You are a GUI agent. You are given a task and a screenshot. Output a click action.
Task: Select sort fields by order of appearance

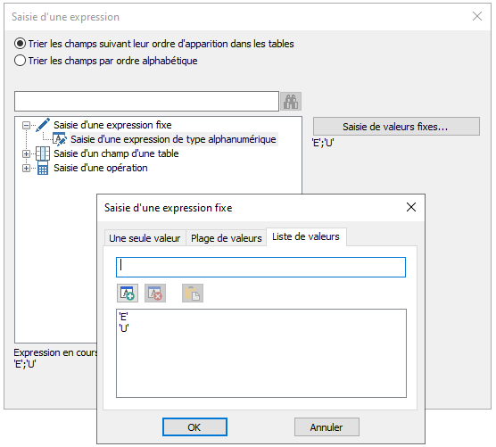click(x=20, y=44)
